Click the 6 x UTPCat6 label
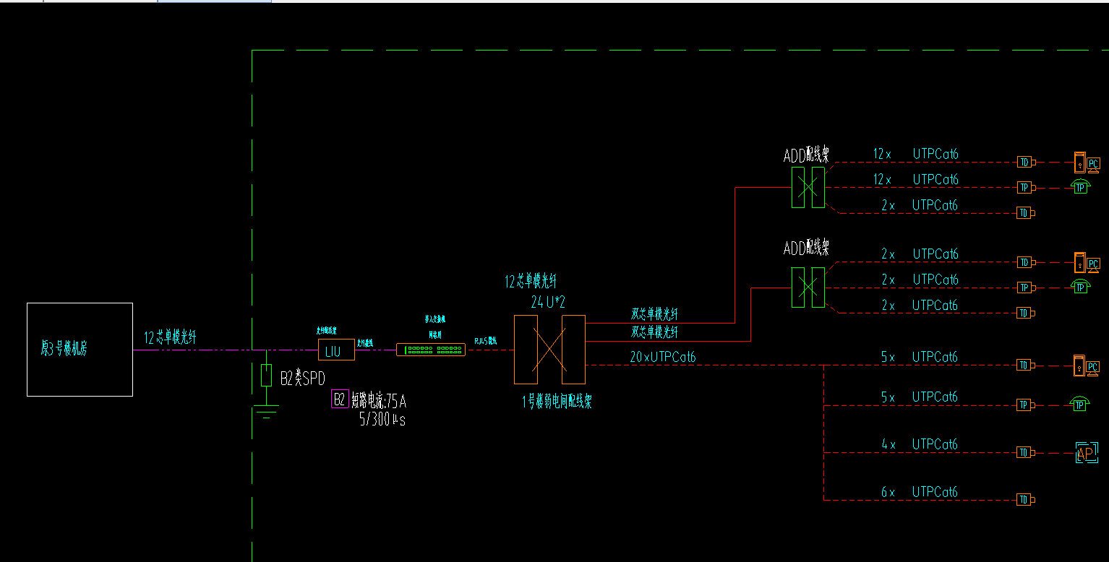1109x562 pixels. 920,492
